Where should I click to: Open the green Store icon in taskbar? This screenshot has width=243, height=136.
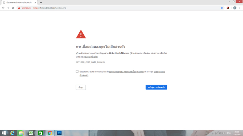click(x=40, y=133)
